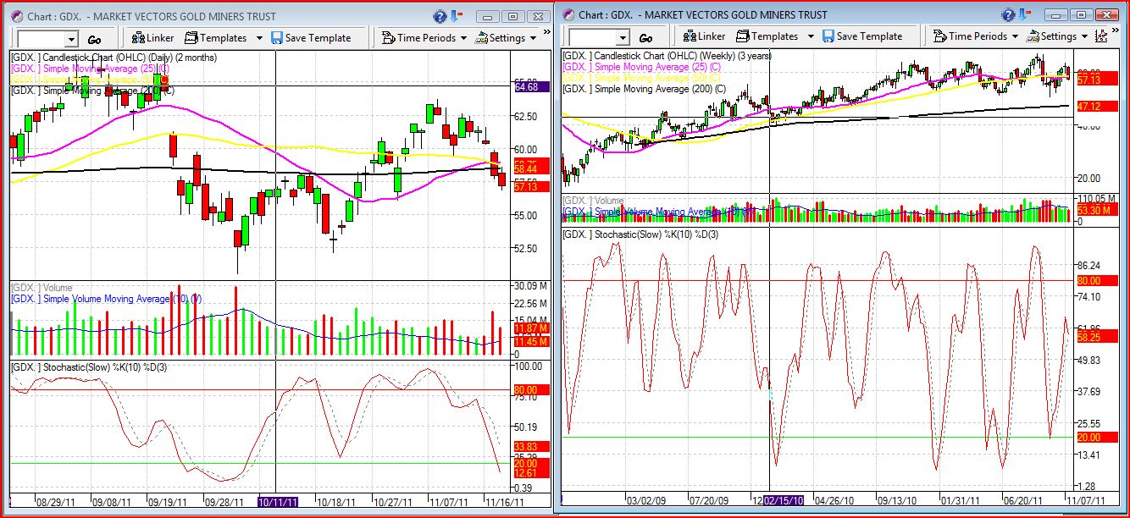The width and height of the screenshot is (1130, 518).
Task: Click 'Simple Volume Moving Average (10)' in daily chart
Action: tap(106, 299)
